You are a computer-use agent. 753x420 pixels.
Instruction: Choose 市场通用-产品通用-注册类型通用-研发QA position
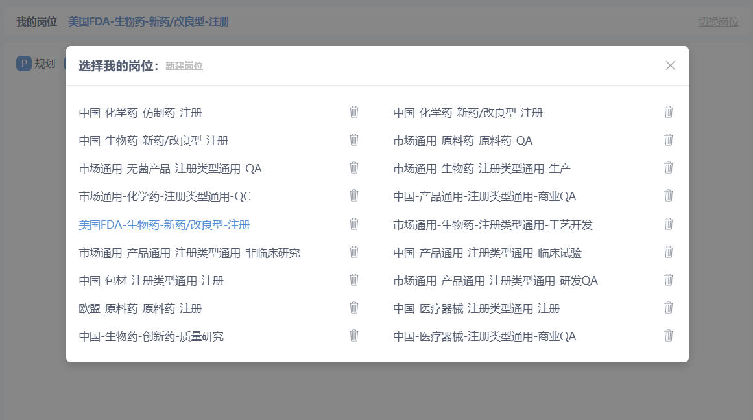tap(495, 281)
